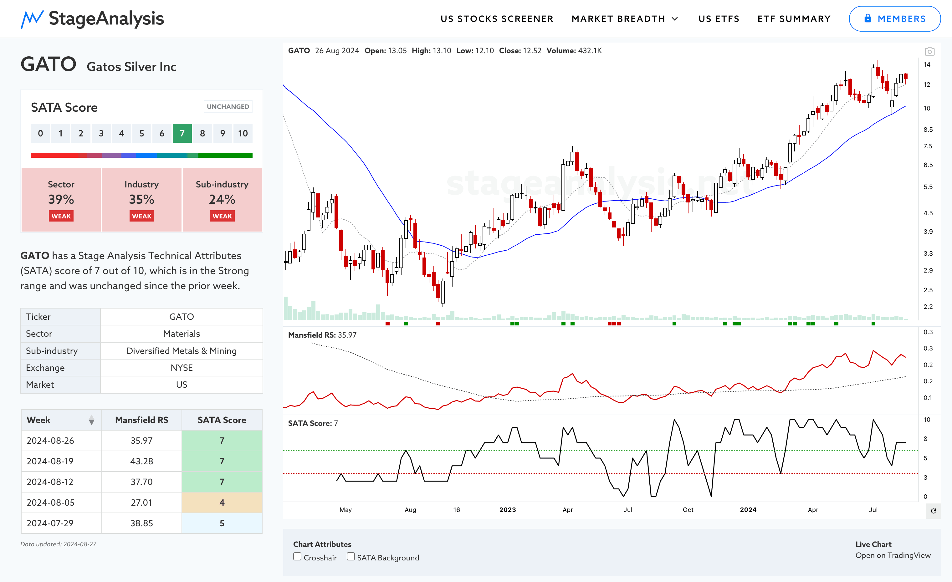Click the Industry 35% Weak box
Screen dimensions: 952x582
click(x=141, y=200)
